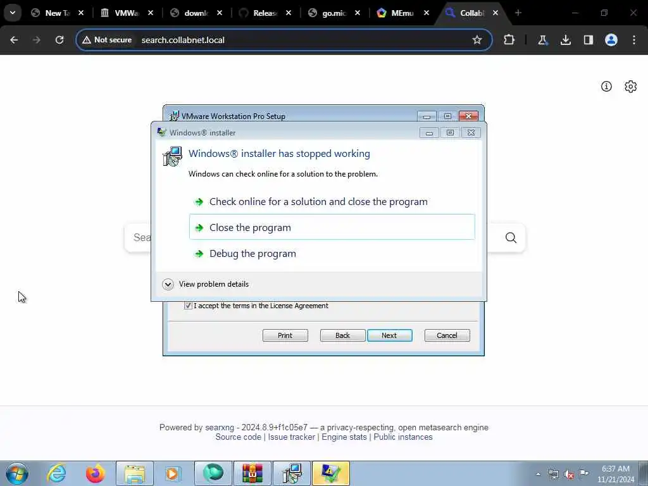The image size is (648, 486).
Task: Close the Collab tab
Action: click(x=495, y=13)
